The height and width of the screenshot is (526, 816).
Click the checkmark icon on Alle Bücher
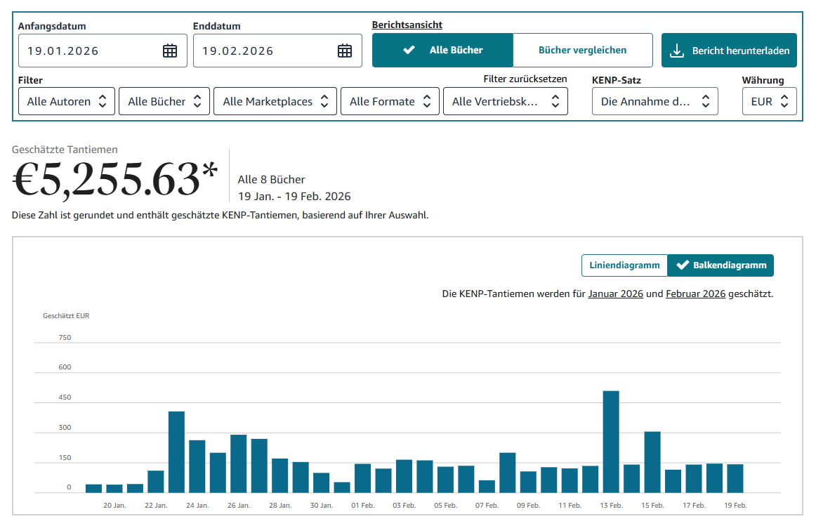[409, 50]
